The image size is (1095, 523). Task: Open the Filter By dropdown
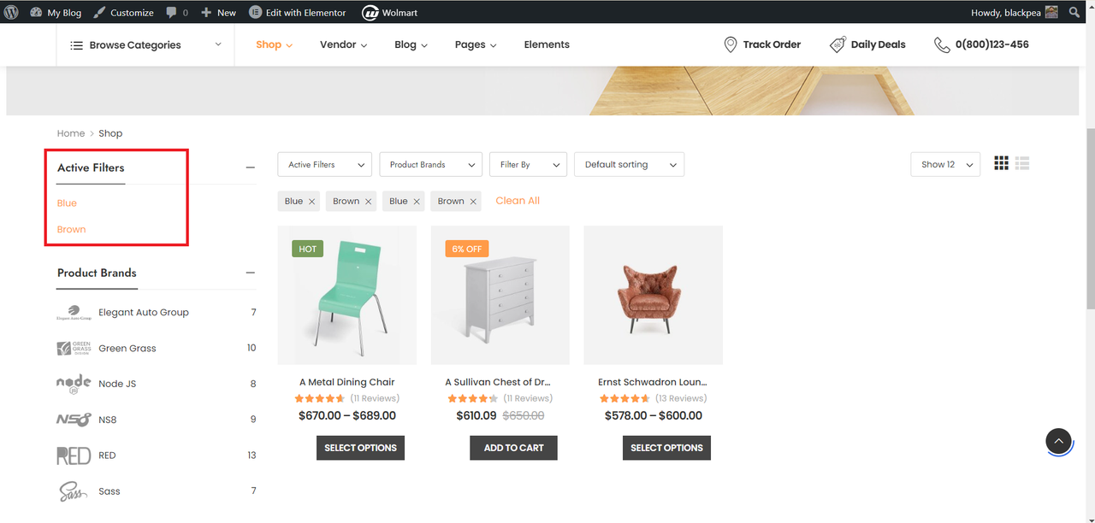pyautogui.click(x=529, y=165)
